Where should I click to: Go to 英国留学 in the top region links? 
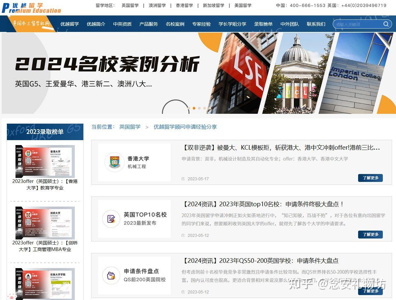(130, 5)
